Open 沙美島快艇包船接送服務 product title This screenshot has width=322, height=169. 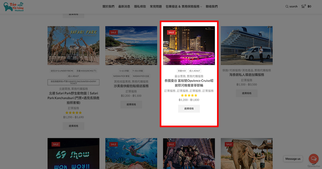point(131,86)
